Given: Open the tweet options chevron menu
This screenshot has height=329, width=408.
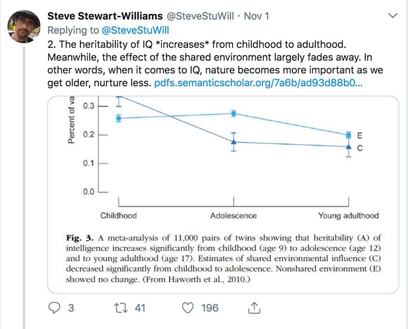Looking at the screenshot, I should (393, 16).
